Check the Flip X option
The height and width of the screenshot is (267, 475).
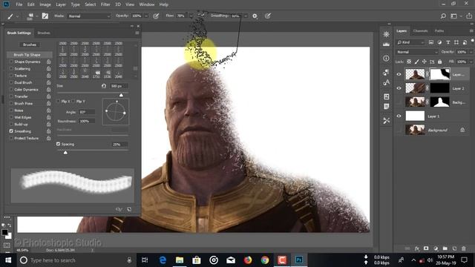[x=59, y=102]
